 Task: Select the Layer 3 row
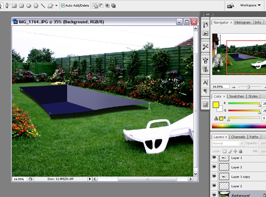tap(238, 167)
